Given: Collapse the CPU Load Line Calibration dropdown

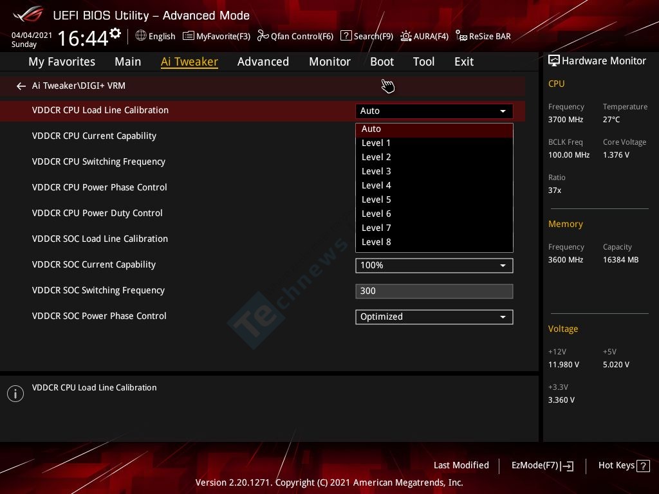Looking at the screenshot, I should tap(434, 111).
